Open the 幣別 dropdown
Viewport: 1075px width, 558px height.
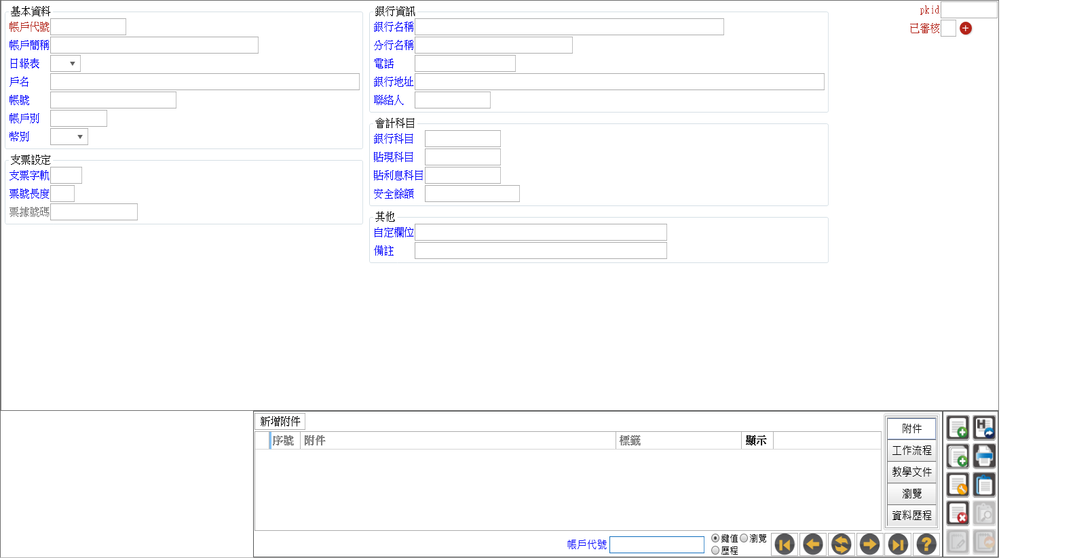[69, 137]
